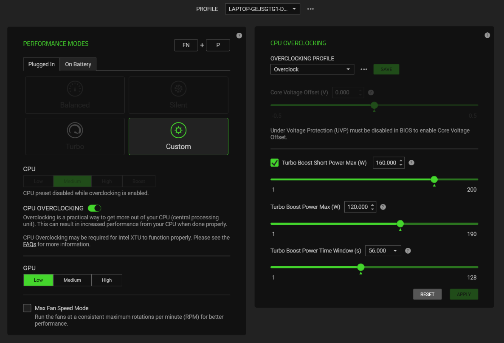Open help for Performance Modes panel
The image size is (504, 343).
tap(239, 35)
